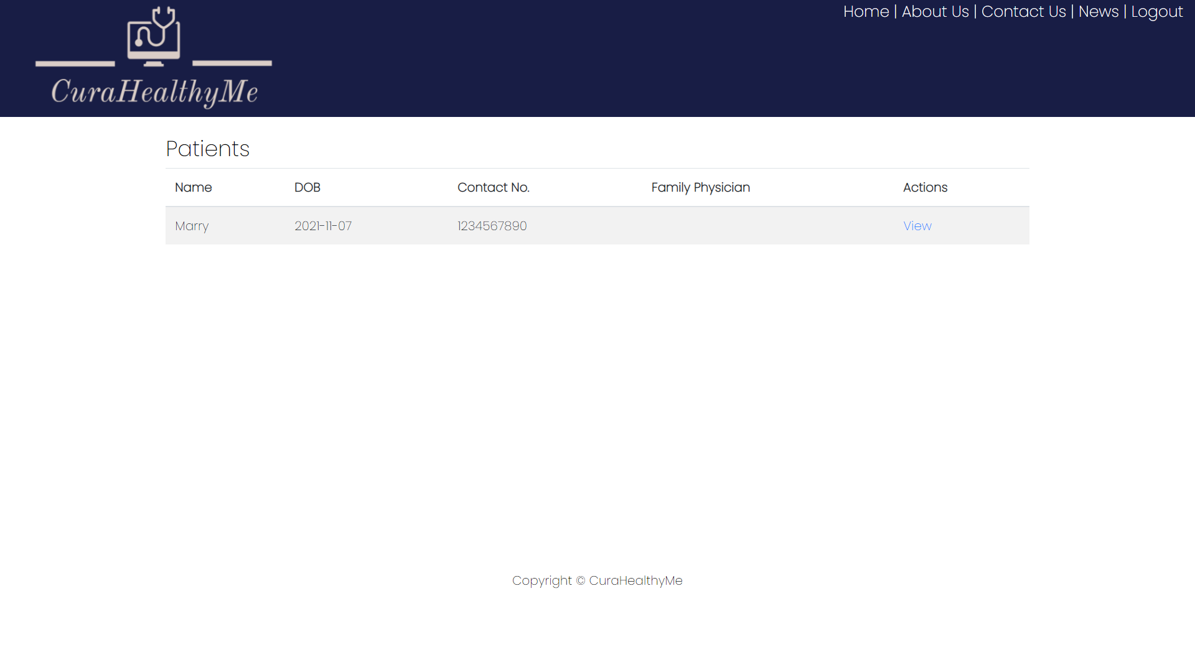
Task: Click the CuraHealthyMe logo
Action: pyautogui.click(x=154, y=58)
